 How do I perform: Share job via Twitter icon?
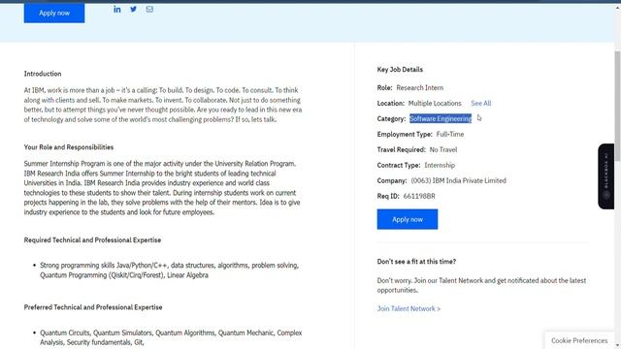pos(134,9)
